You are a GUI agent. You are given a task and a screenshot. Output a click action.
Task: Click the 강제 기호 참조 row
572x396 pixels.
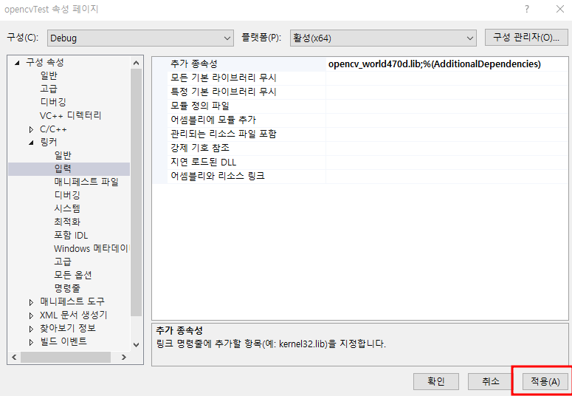pyautogui.click(x=360, y=148)
